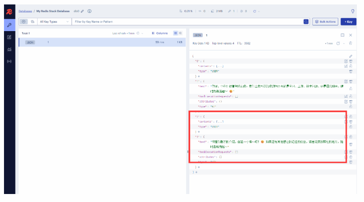Delete the "text" field under "3"

coord(351,144)
